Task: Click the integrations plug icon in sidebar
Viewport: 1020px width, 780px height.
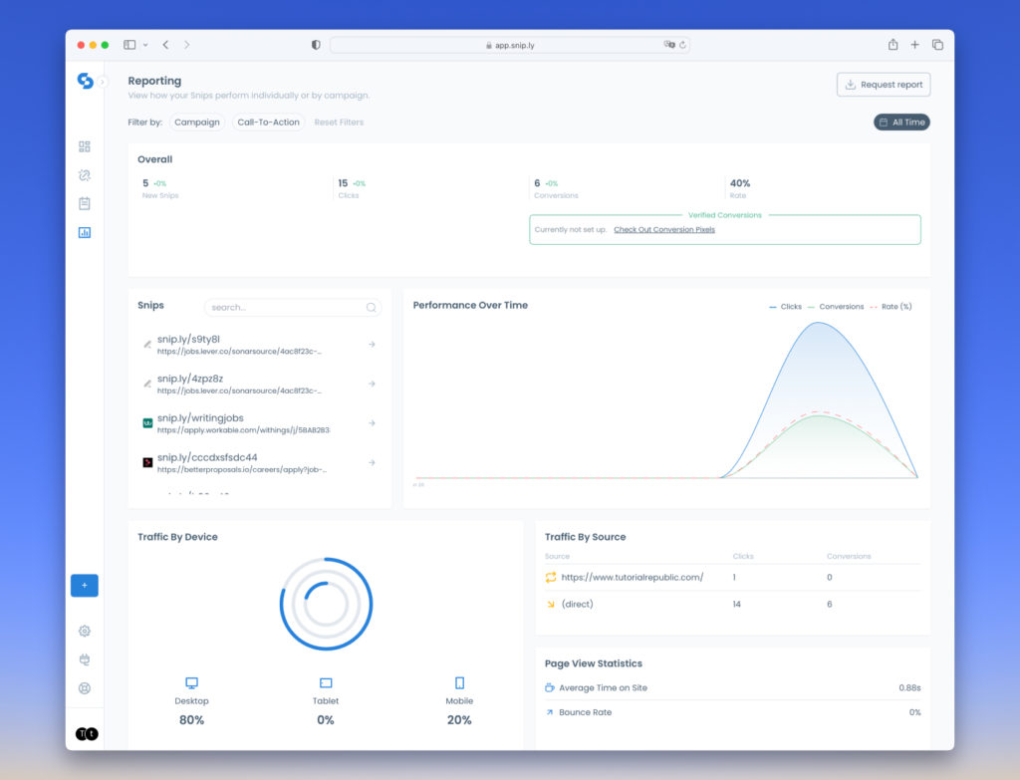Action: pyautogui.click(x=85, y=659)
